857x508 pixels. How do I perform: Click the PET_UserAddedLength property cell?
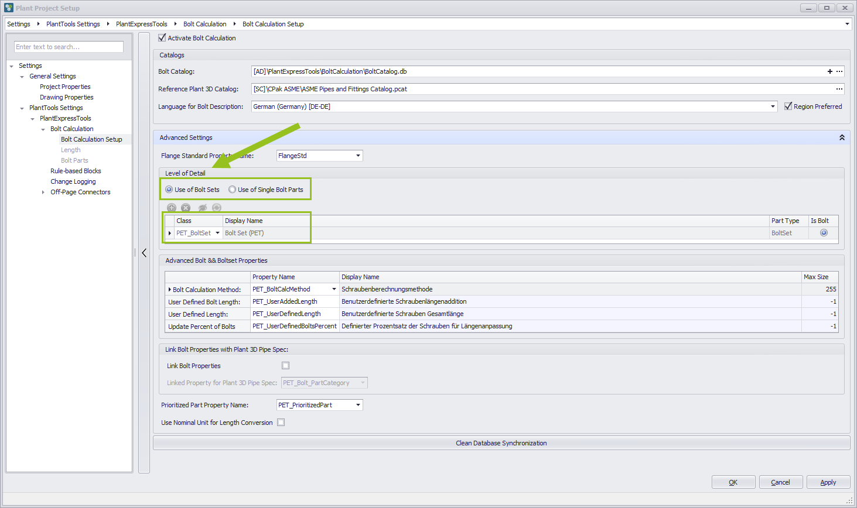click(x=295, y=301)
